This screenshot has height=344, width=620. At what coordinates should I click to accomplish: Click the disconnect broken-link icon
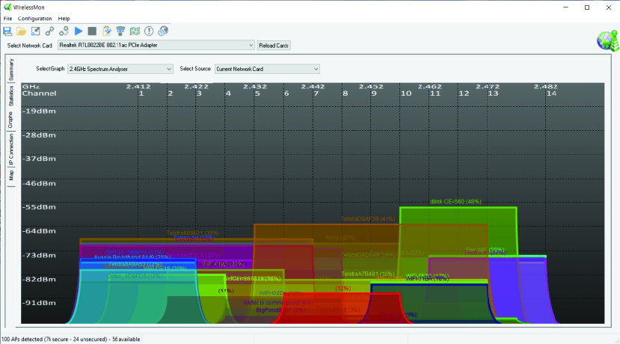click(64, 31)
